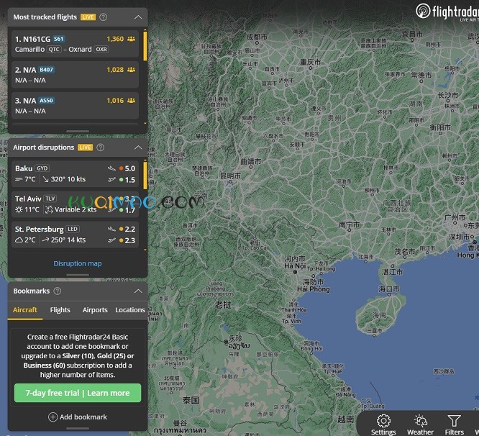Click Baku arrival disruption index 5.0
The image size is (479, 436).
pyautogui.click(x=130, y=168)
